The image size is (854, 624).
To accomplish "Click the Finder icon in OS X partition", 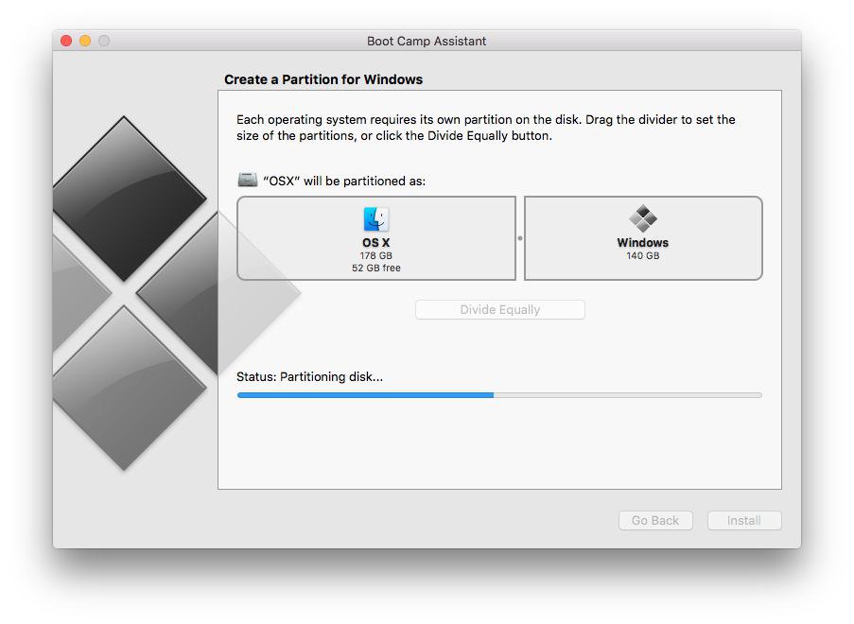I will click(x=375, y=219).
